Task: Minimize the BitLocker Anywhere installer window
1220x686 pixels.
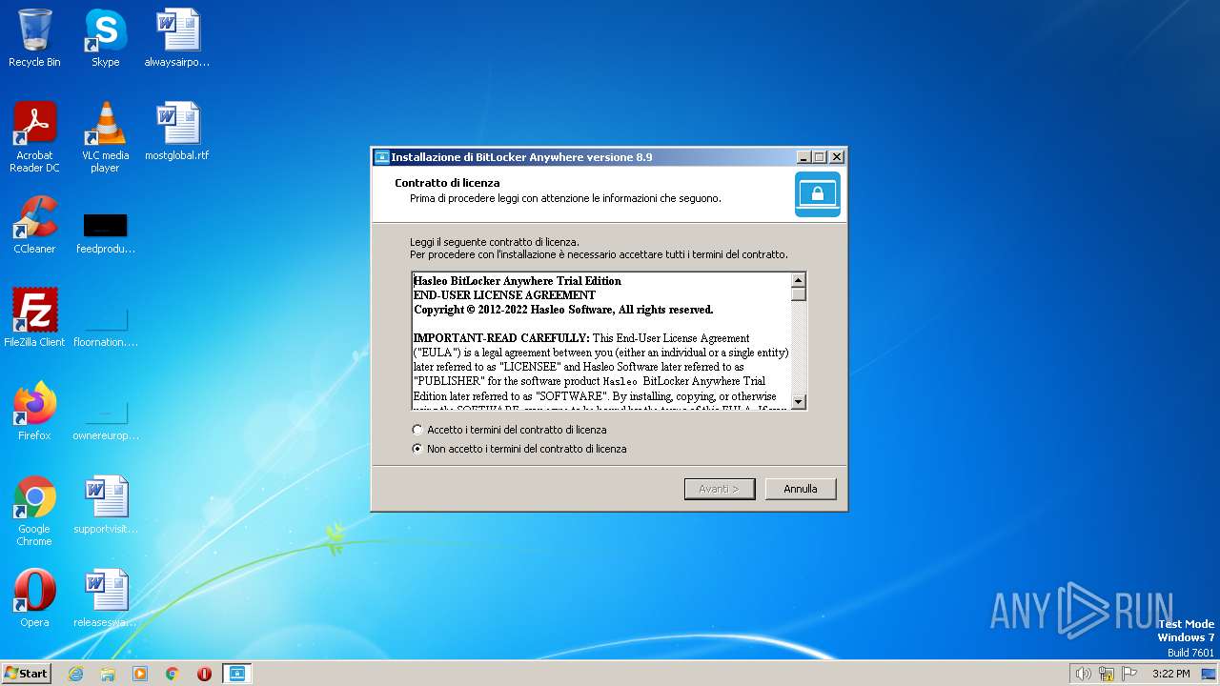Action: [x=803, y=157]
